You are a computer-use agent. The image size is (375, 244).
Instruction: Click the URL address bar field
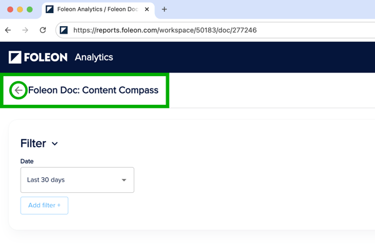coord(215,30)
